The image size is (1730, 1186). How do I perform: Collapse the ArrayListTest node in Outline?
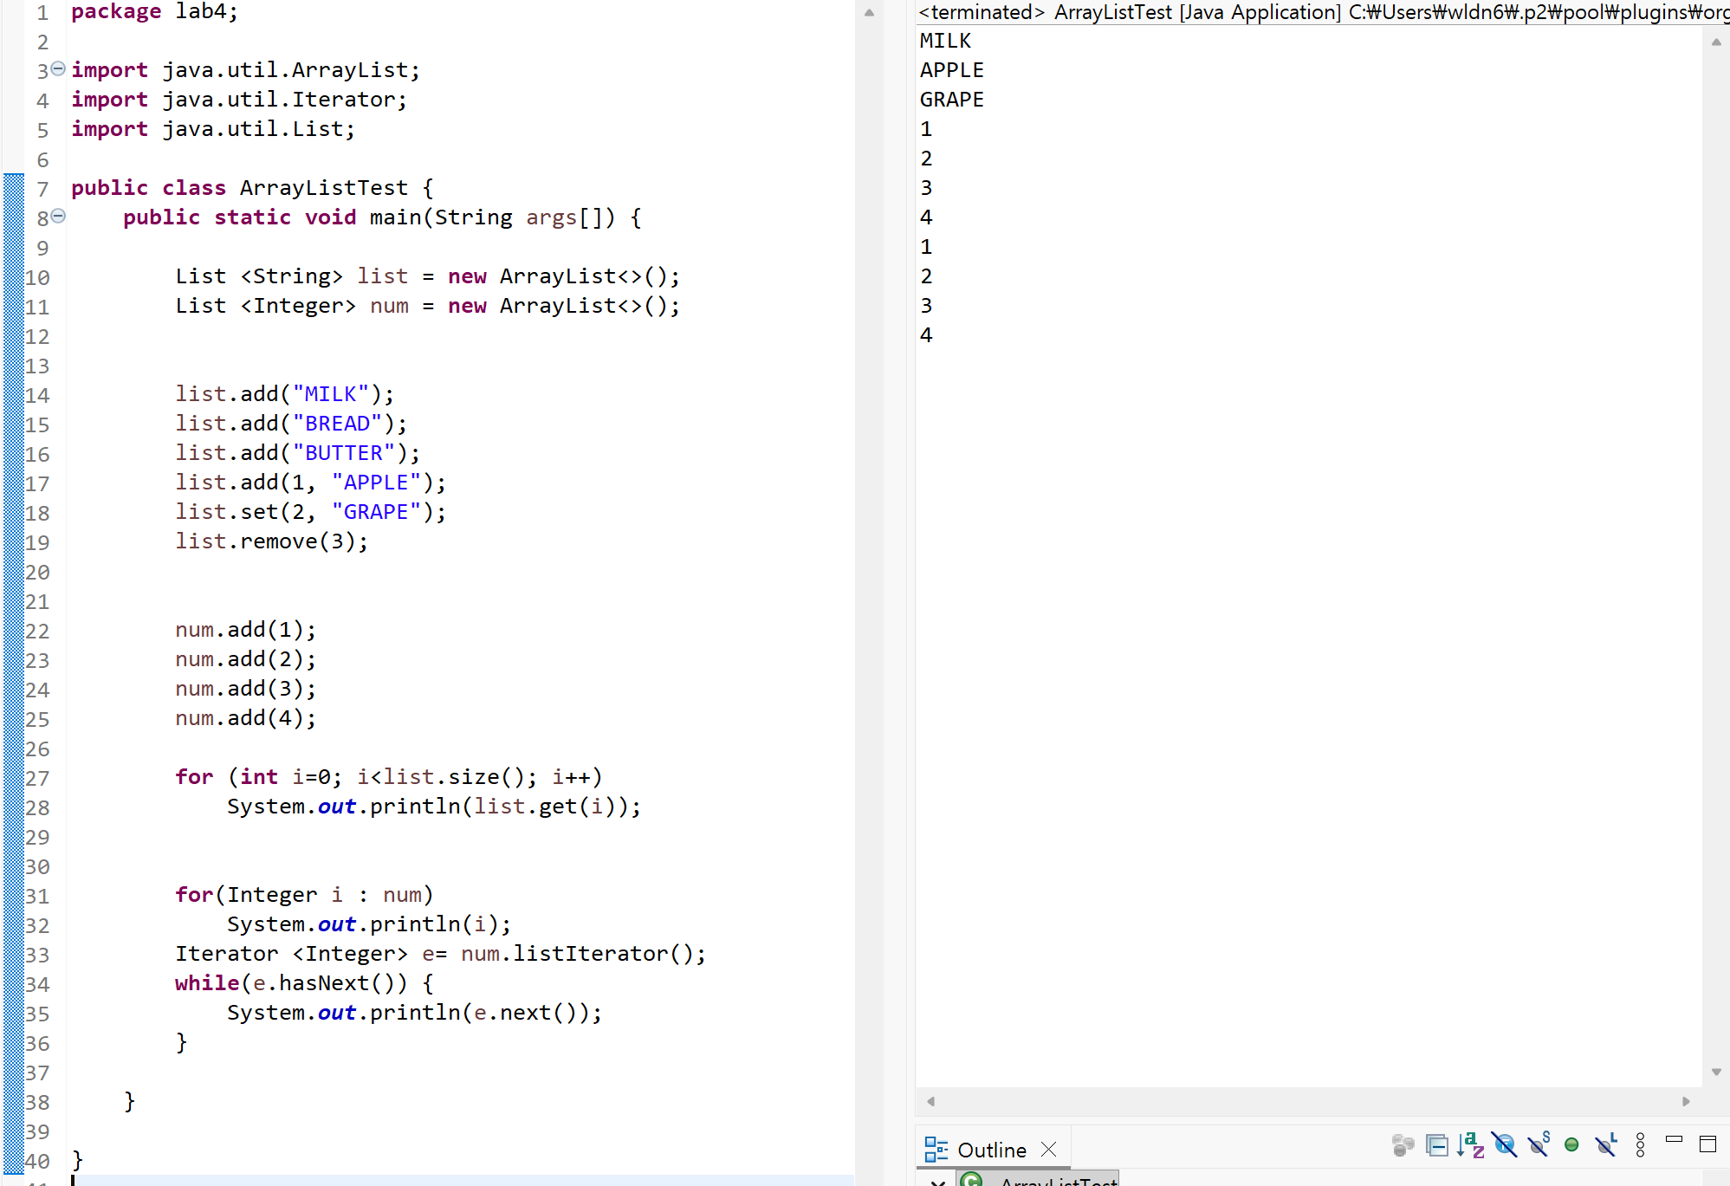point(937,1182)
